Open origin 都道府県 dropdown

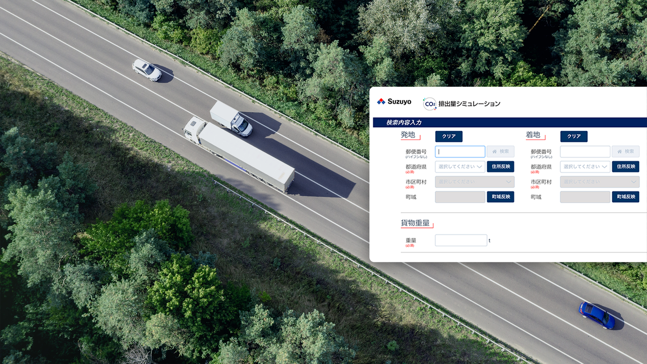(460, 167)
